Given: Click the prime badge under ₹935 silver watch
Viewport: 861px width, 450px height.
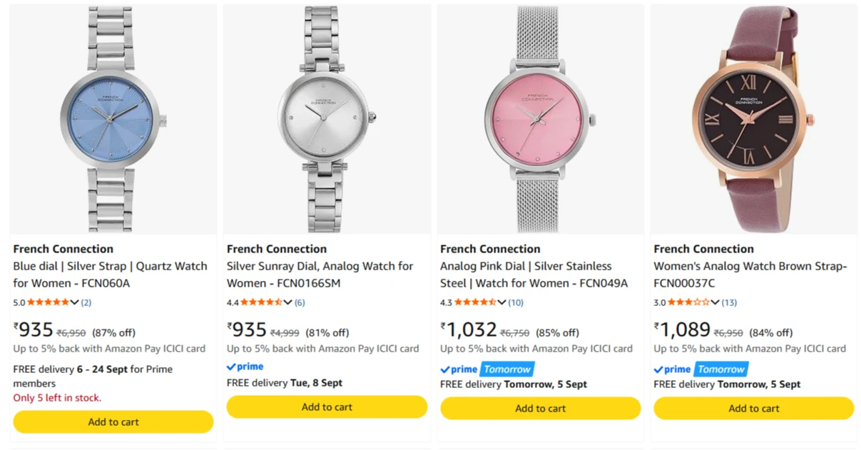Looking at the screenshot, I should 245,367.
